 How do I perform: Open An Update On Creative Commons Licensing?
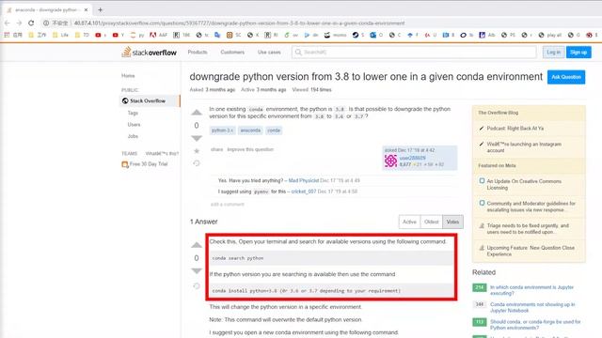[x=524, y=184]
